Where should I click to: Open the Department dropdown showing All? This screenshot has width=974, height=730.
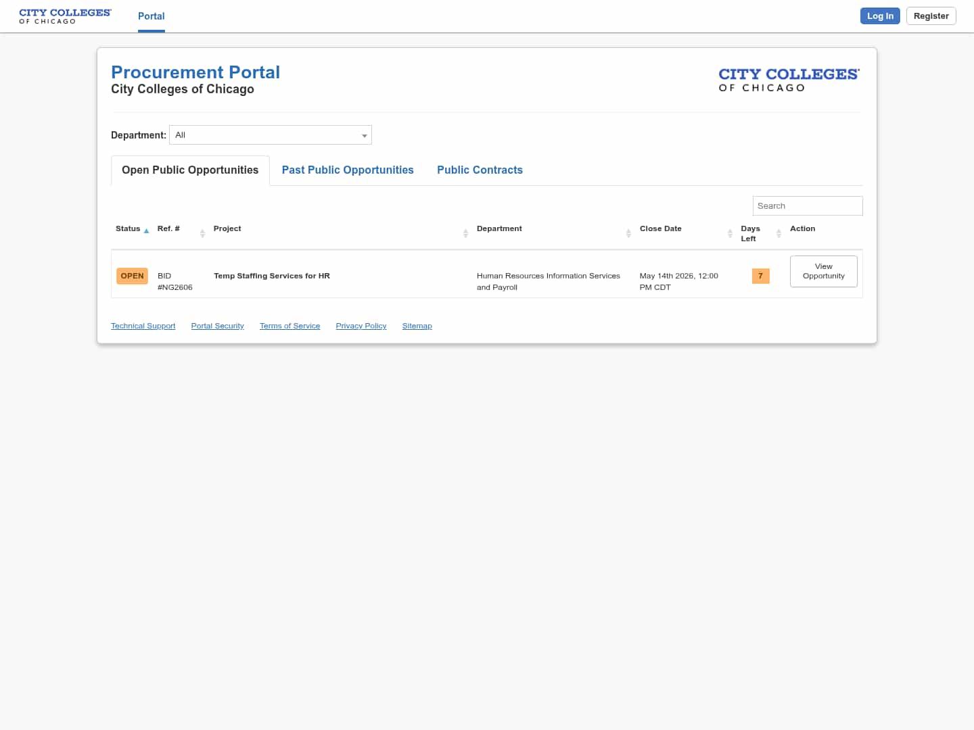click(x=271, y=135)
